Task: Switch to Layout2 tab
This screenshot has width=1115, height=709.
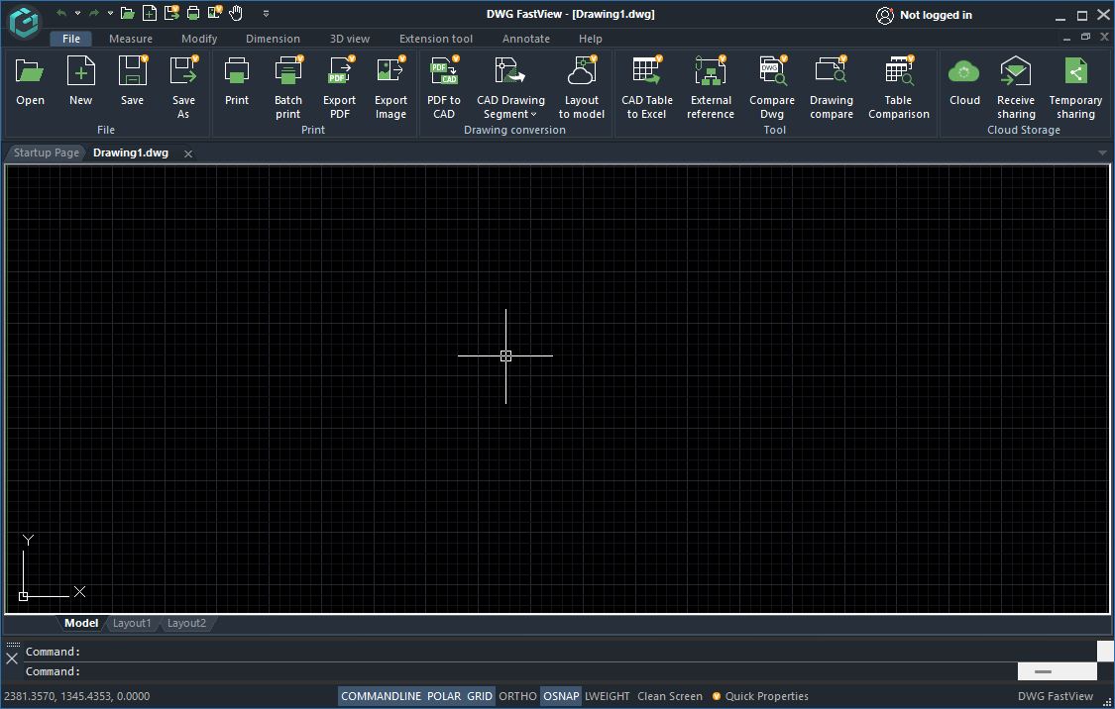Action: click(186, 623)
